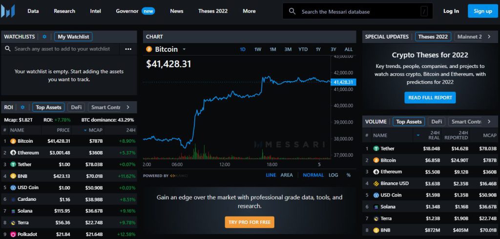Click Ethereum icon in Volume table
The height and width of the screenshot is (239, 500).
(376, 172)
